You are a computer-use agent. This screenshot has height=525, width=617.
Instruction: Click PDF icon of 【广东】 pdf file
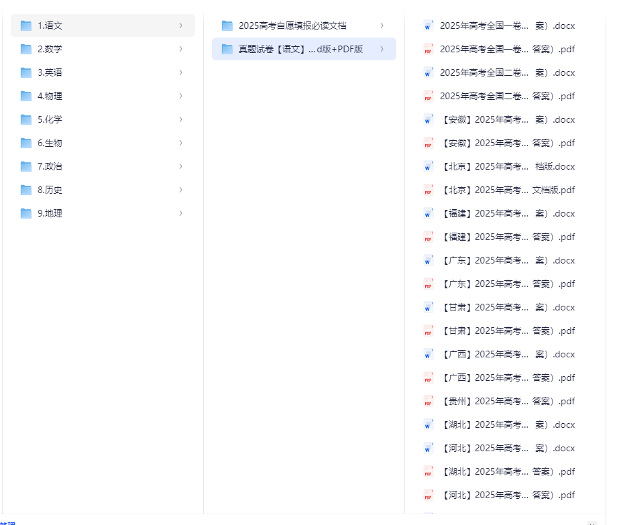428,284
